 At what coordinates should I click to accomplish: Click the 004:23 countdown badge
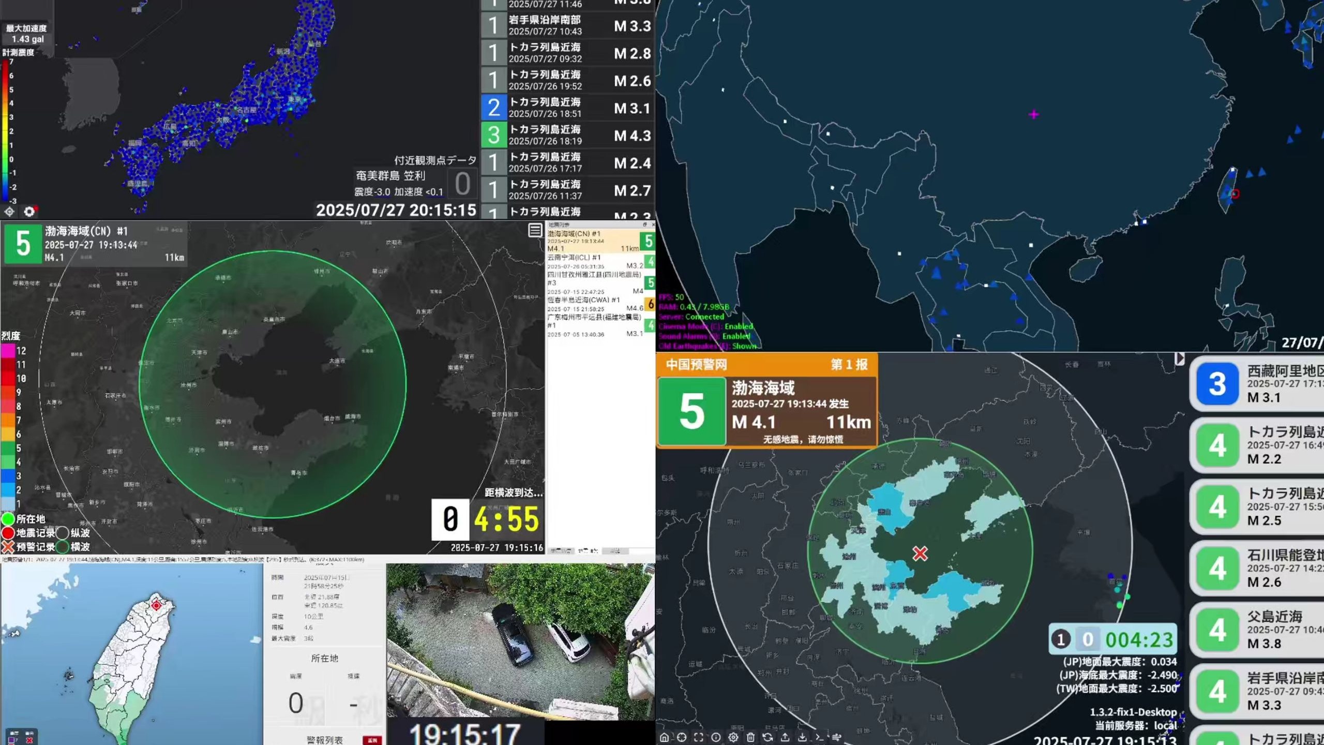tap(1112, 639)
